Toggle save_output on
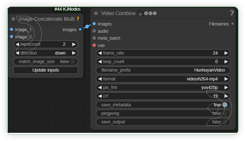 coord(225,122)
